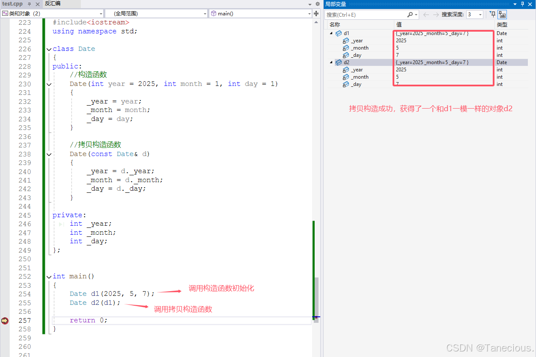This screenshot has height=357, width=536.
Task: Close the 局部变量 panel
Action: point(530,4)
